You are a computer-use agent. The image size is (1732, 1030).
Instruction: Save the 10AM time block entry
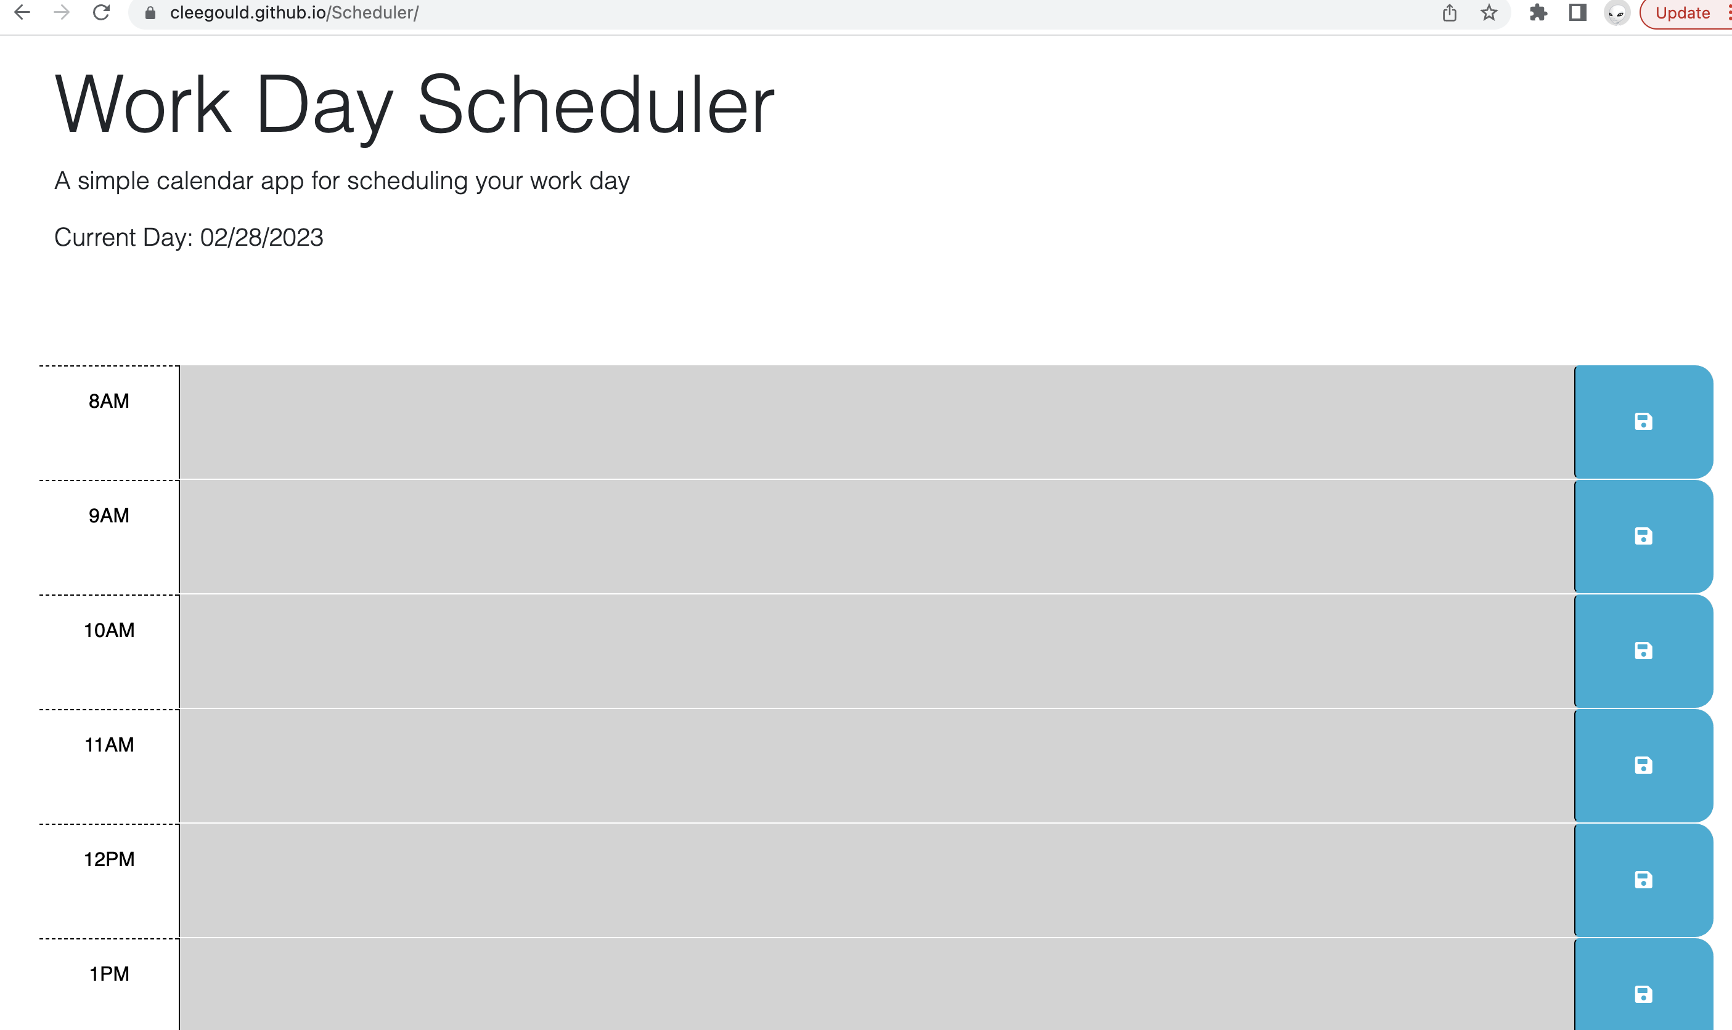click(1643, 651)
